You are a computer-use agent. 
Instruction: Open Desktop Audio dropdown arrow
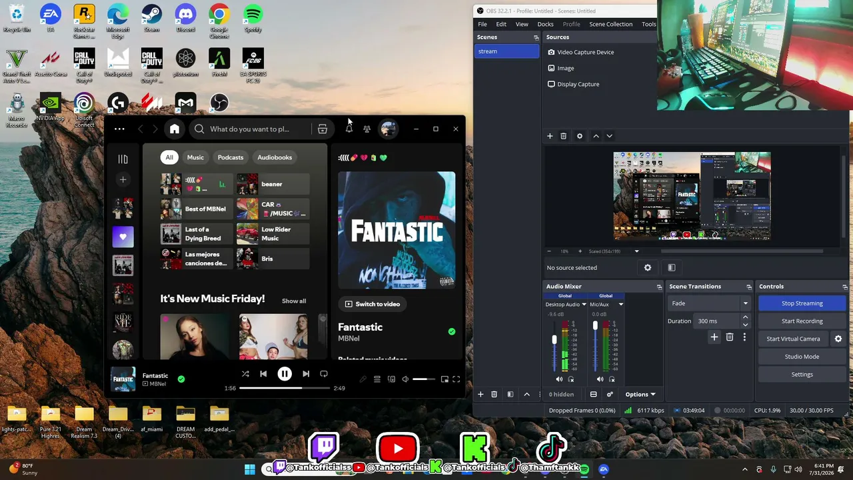[584, 305]
